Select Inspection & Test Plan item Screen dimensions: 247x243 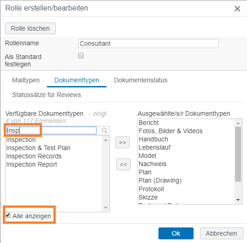(38, 148)
